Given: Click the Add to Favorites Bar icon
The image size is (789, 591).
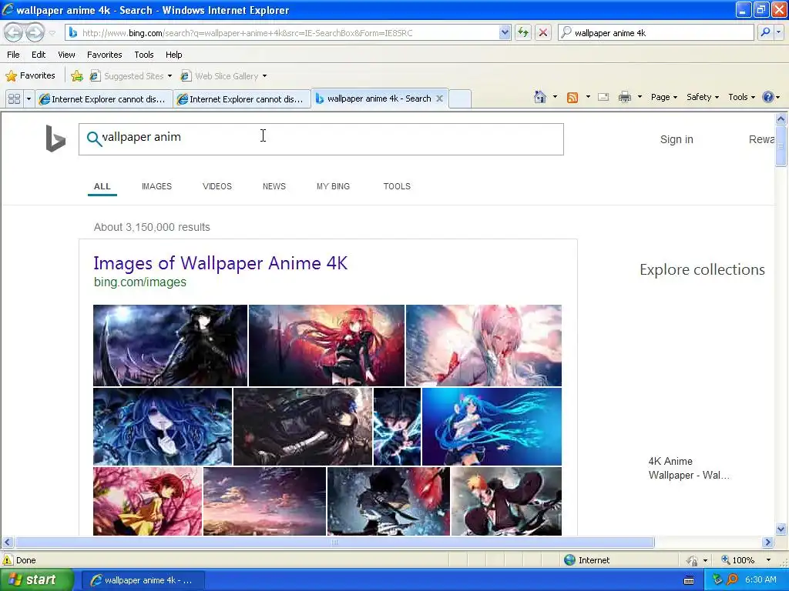Looking at the screenshot, I should pos(77,76).
